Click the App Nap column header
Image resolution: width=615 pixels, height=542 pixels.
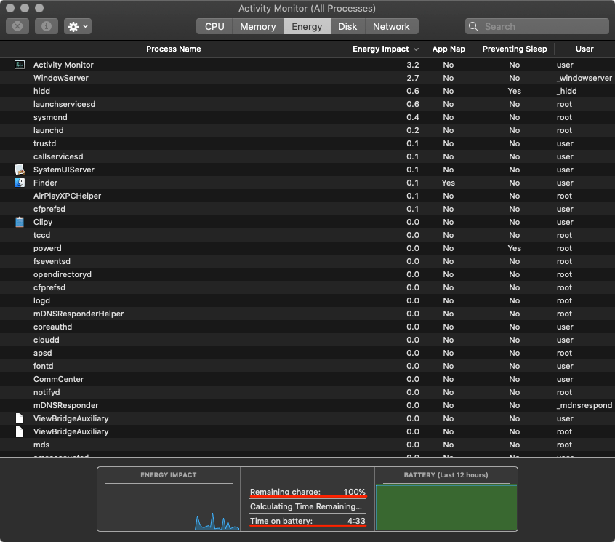pyautogui.click(x=448, y=49)
